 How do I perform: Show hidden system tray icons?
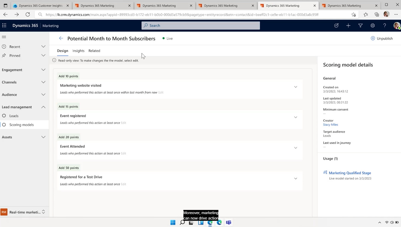point(380,222)
